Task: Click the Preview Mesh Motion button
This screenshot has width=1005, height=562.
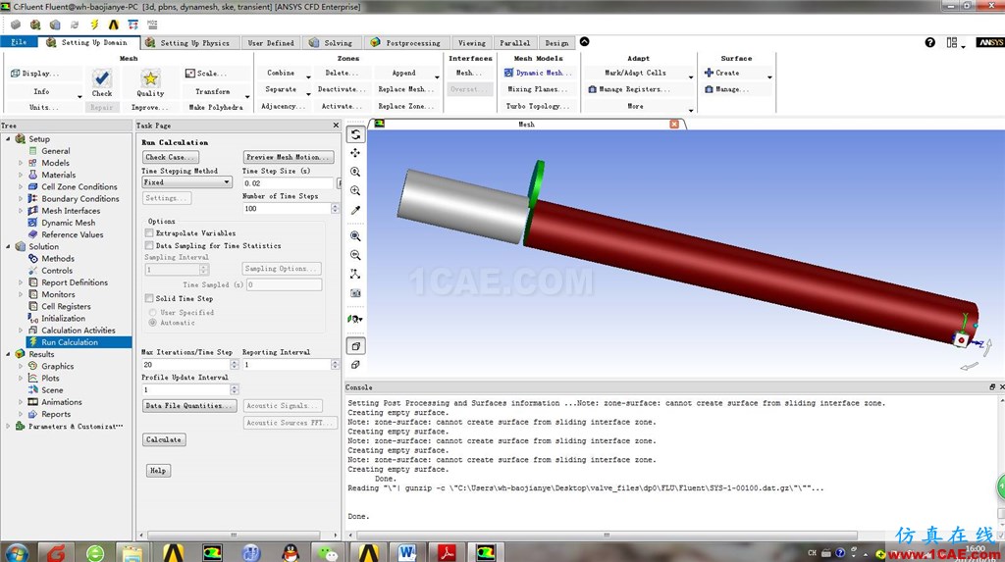Action: 289,157
